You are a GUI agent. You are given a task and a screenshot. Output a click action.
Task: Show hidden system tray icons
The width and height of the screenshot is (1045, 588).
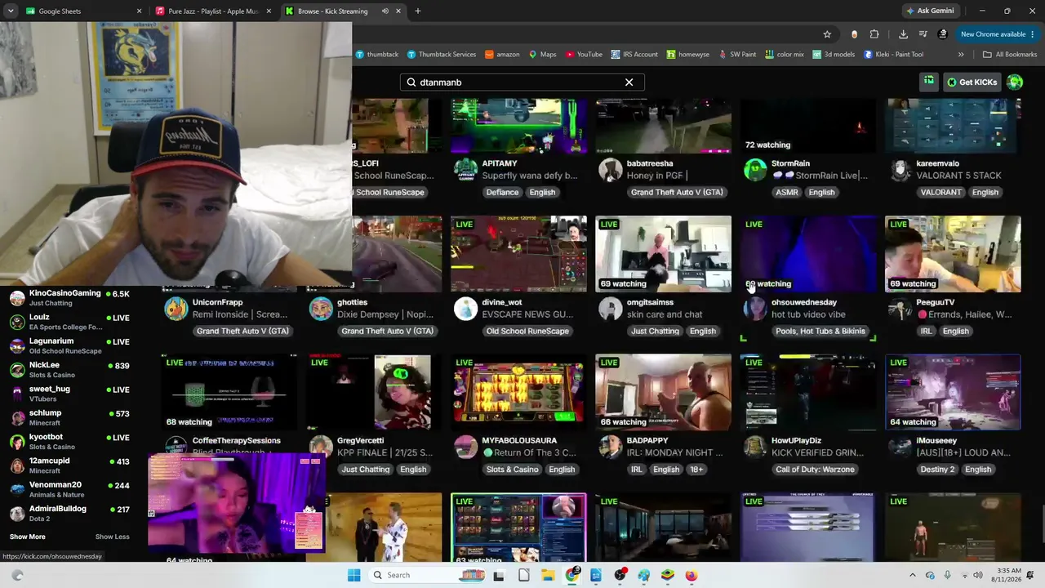click(913, 575)
